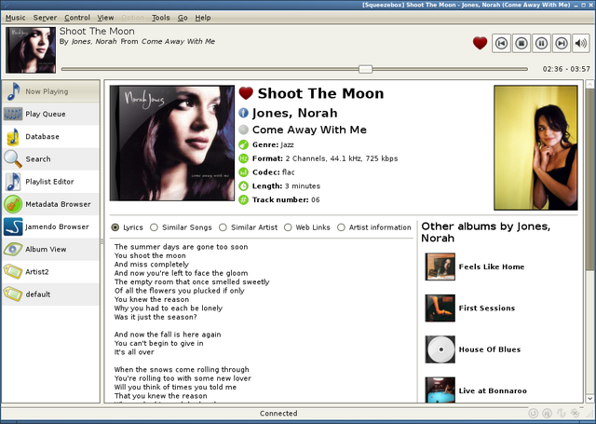
Task: Click the small album cover in the header
Action: 31,49
